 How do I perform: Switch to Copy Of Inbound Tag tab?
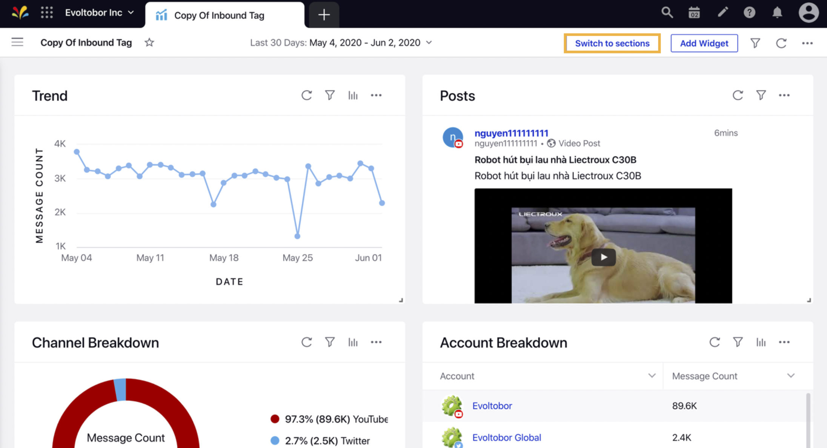tap(224, 15)
